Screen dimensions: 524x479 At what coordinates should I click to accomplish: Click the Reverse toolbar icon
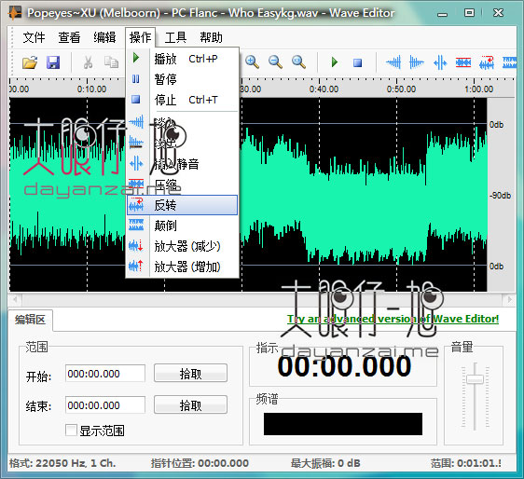click(x=487, y=62)
